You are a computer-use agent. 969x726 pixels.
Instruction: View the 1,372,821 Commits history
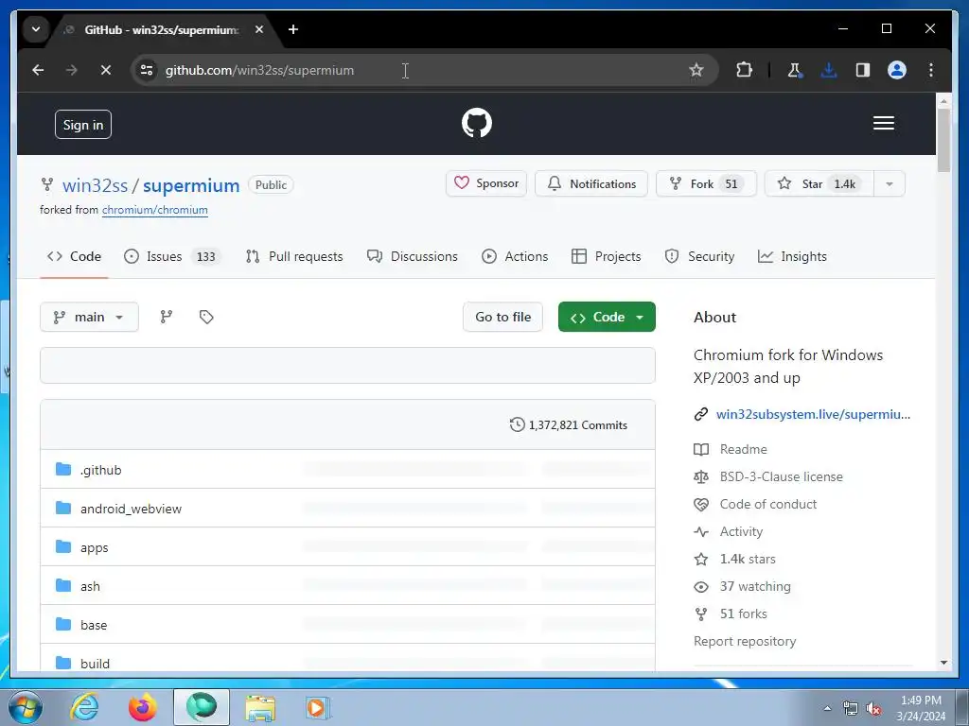[x=569, y=424]
